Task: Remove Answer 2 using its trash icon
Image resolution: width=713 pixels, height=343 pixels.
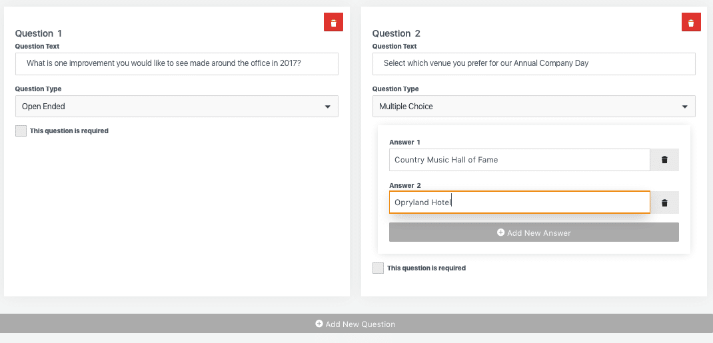Action: click(664, 202)
